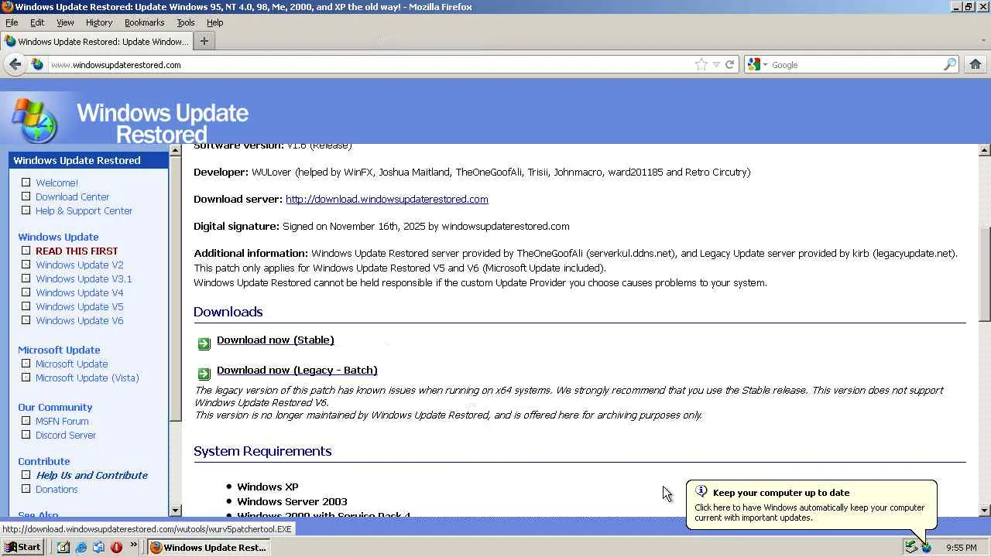Viewport: 991px width, 557px height.
Task: Reload the current page
Action: pyautogui.click(x=729, y=65)
